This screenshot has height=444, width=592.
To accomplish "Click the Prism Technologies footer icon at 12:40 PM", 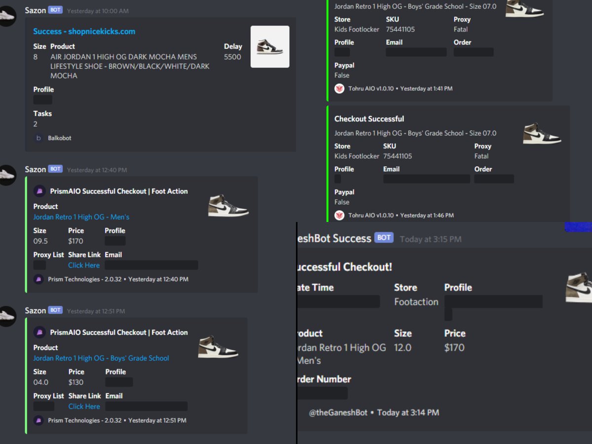I will click(x=38, y=279).
